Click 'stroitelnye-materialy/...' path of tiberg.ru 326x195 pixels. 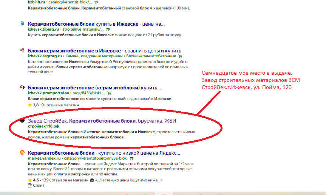83,29
